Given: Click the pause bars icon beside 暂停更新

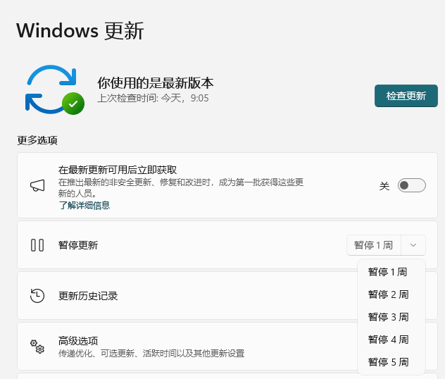Looking at the screenshot, I should 37,245.
